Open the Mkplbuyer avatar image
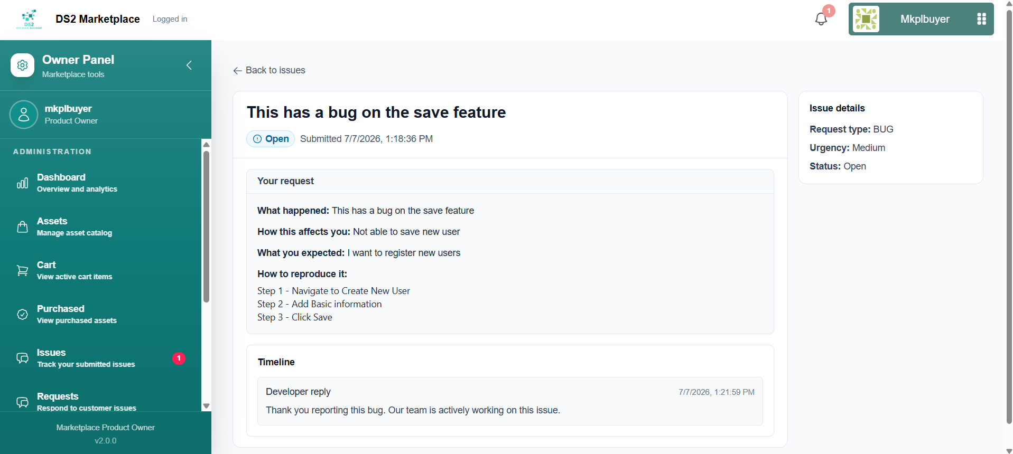1013x454 pixels. point(866,19)
